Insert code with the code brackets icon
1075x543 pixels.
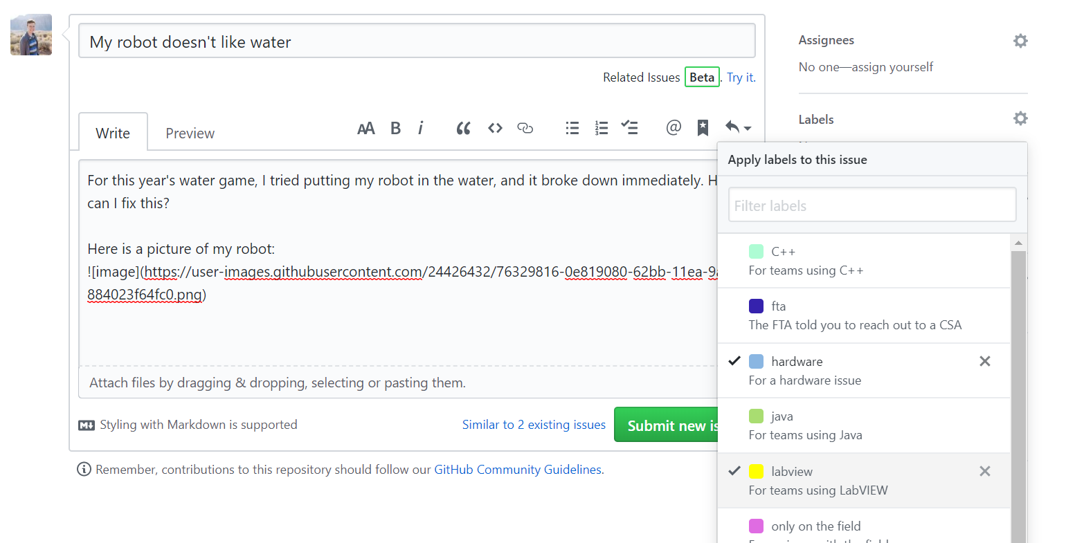tap(495, 128)
